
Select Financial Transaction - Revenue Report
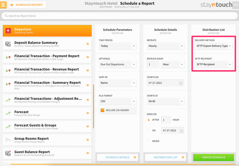[47, 71]
